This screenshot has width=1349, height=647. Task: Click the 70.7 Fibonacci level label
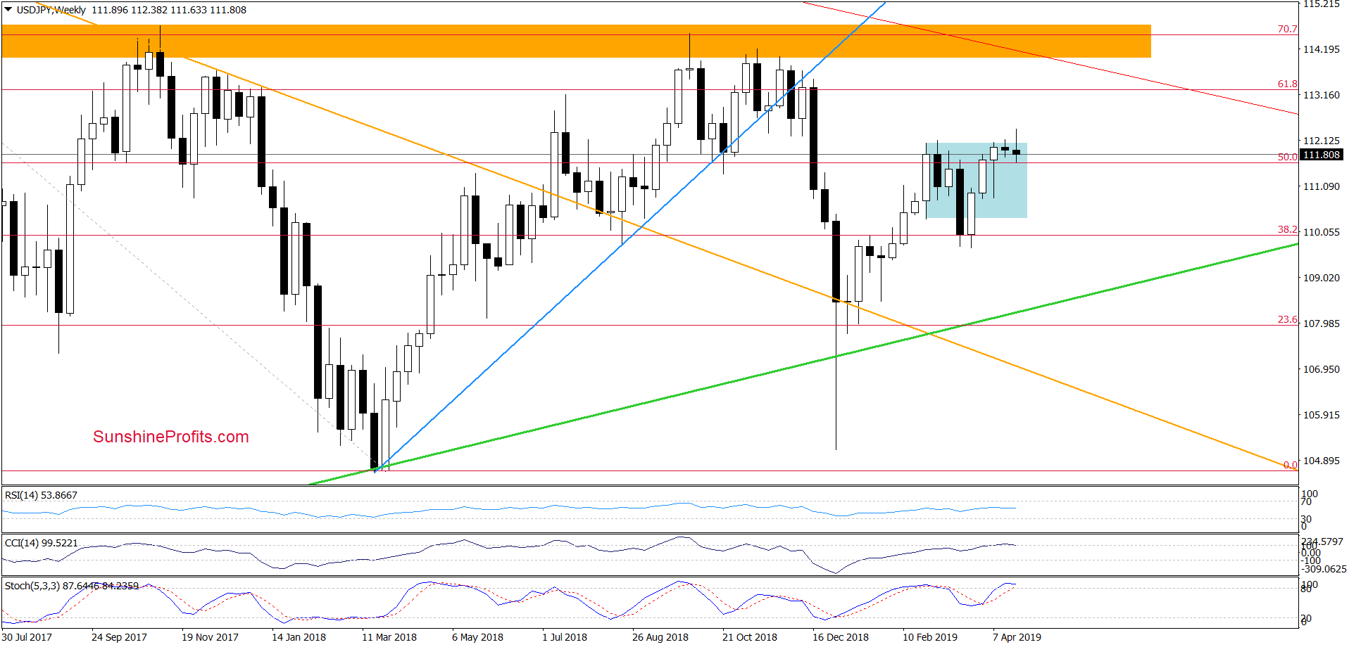point(1287,29)
